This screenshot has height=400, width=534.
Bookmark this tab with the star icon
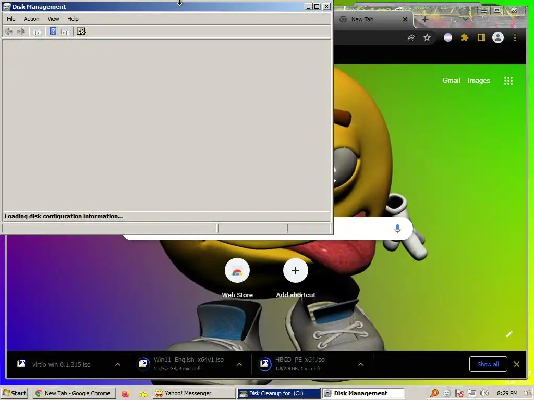coord(427,37)
